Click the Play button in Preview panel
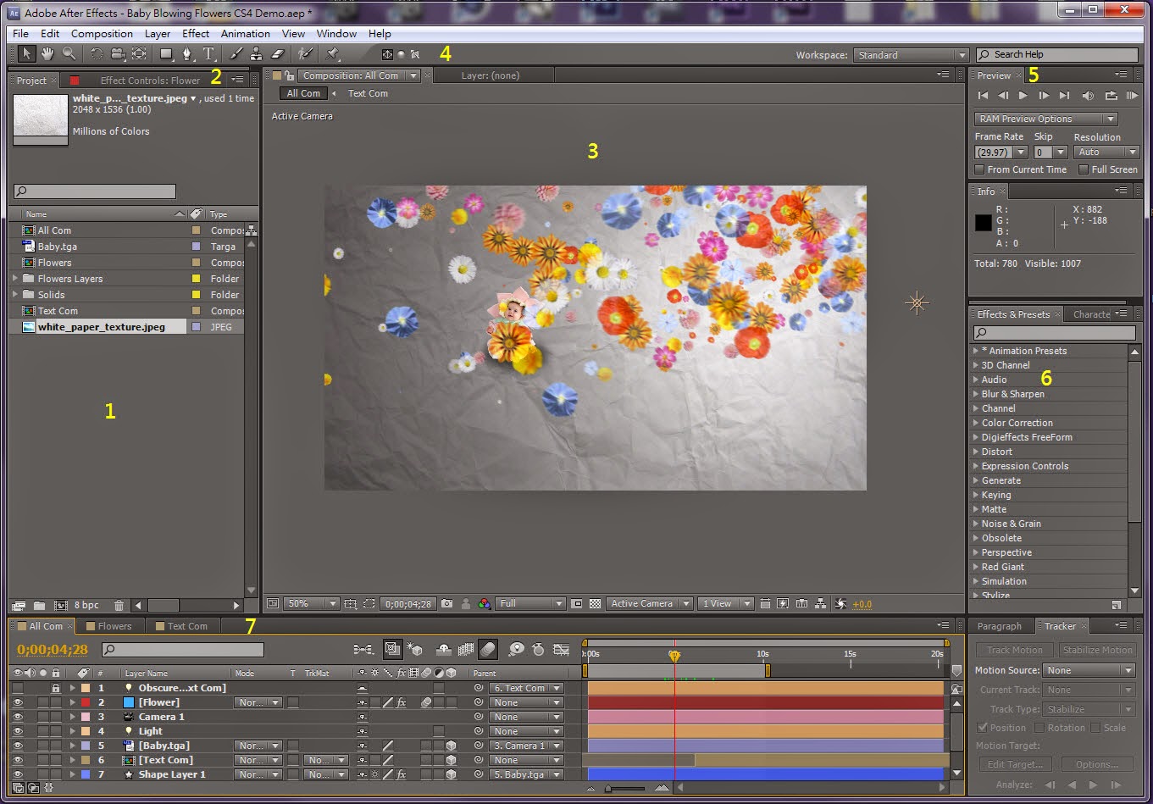Viewport: 1153px width, 804px height. [1023, 96]
